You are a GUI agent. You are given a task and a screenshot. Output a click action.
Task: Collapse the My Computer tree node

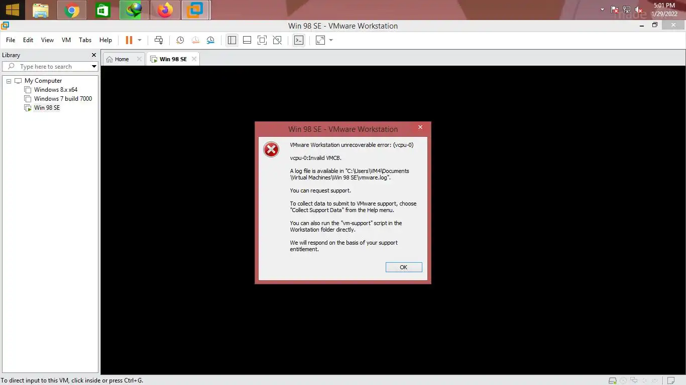pyautogui.click(x=9, y=81)
